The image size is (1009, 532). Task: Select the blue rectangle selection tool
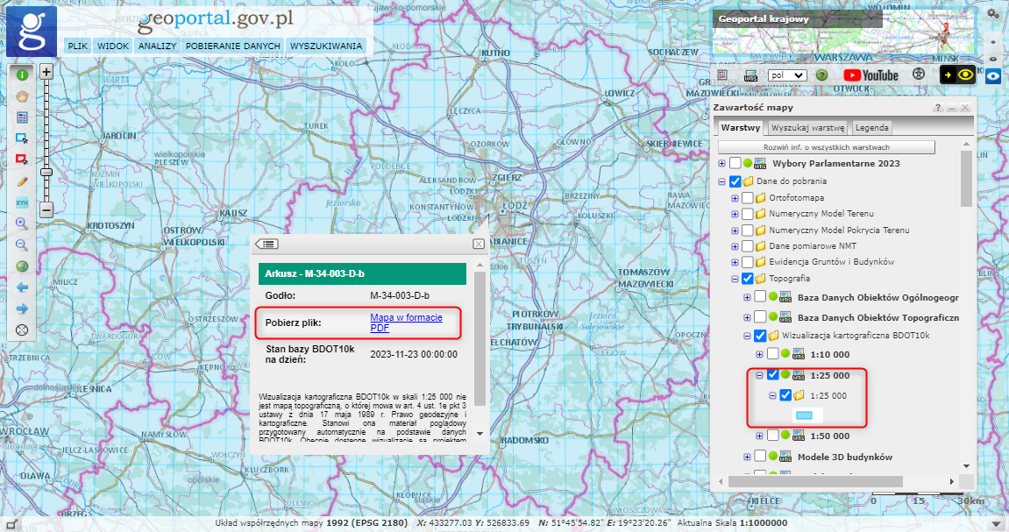pos(22,138)
